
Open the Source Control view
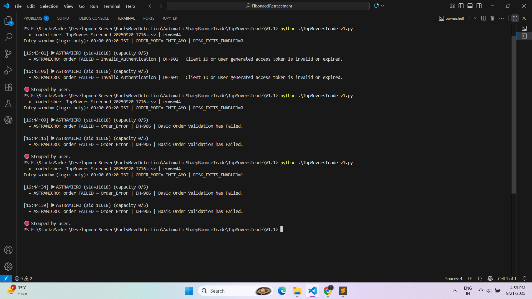8,54
